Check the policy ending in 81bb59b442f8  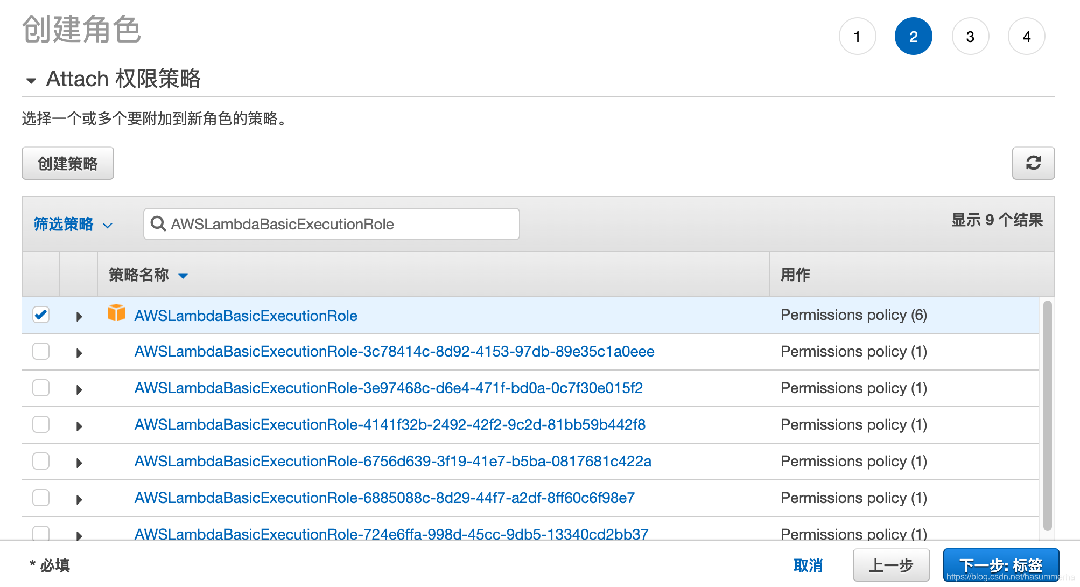[x=41, y=424]
